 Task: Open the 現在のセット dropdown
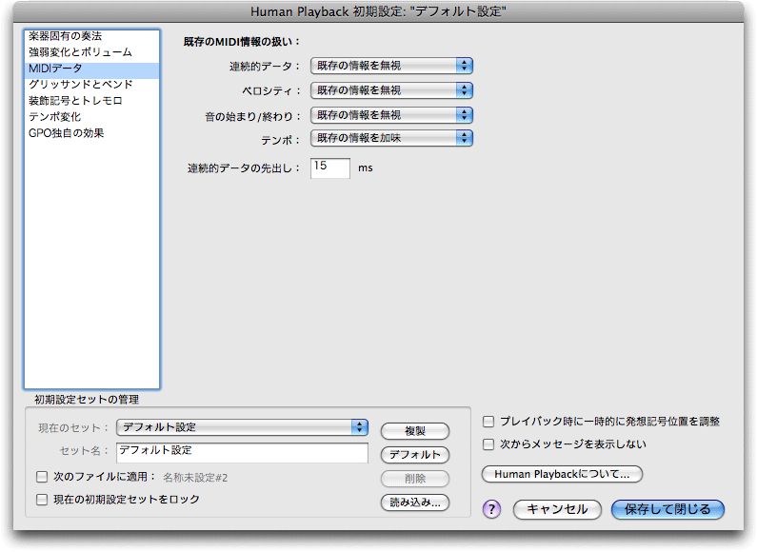point(243,427)
